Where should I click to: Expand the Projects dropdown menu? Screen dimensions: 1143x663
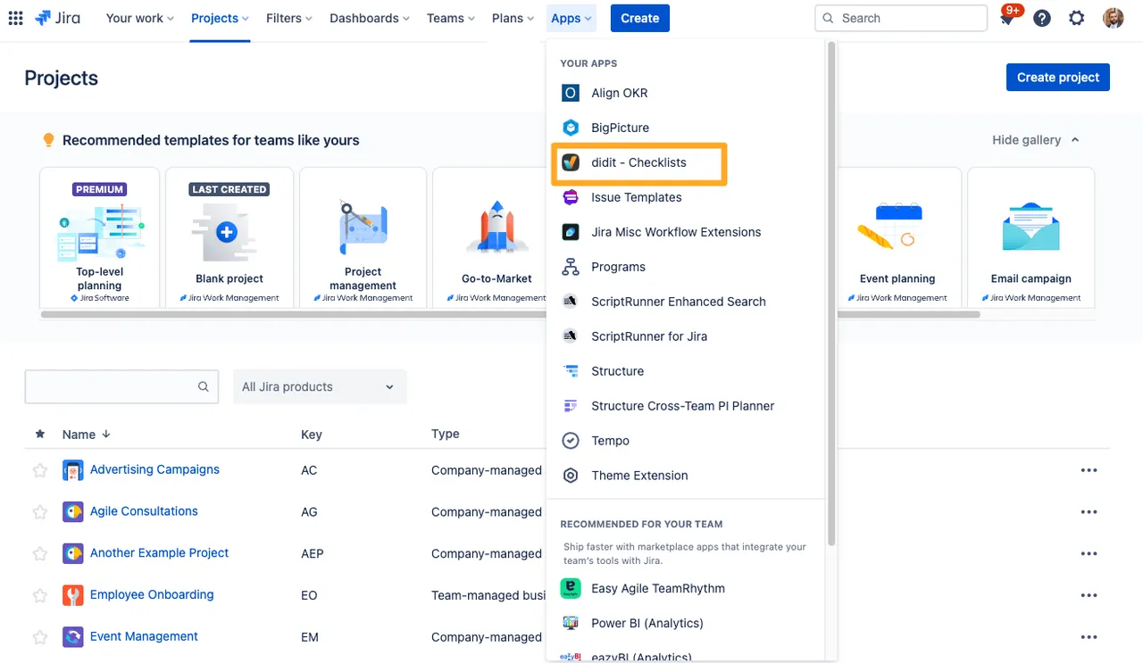point(220,18)
